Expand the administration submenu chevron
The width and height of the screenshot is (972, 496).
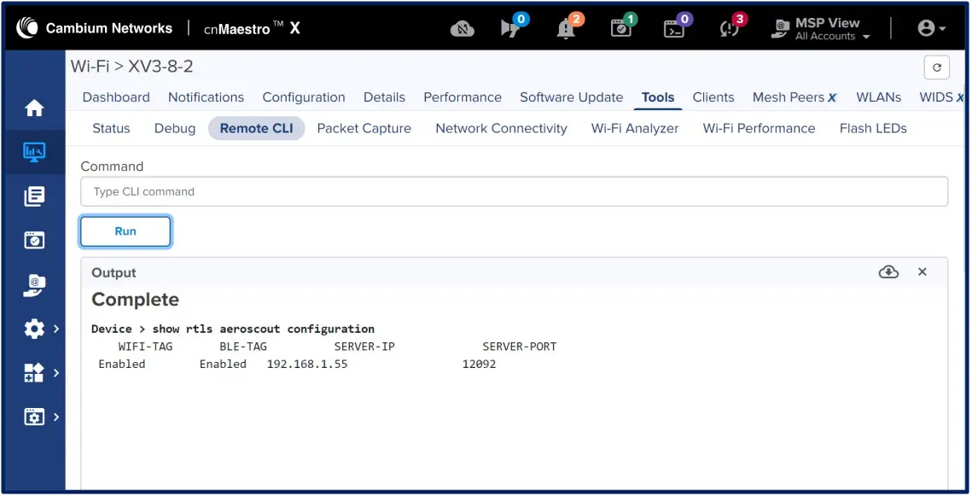pyautogui.click(x=56, y=417)
